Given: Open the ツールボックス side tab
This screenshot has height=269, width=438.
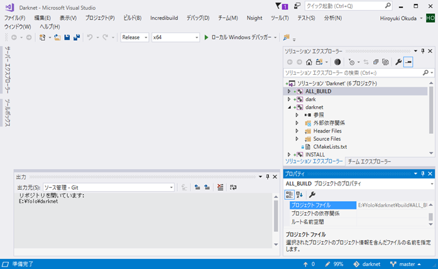Looking at the screenshot, I should click(x=8, y=113).
